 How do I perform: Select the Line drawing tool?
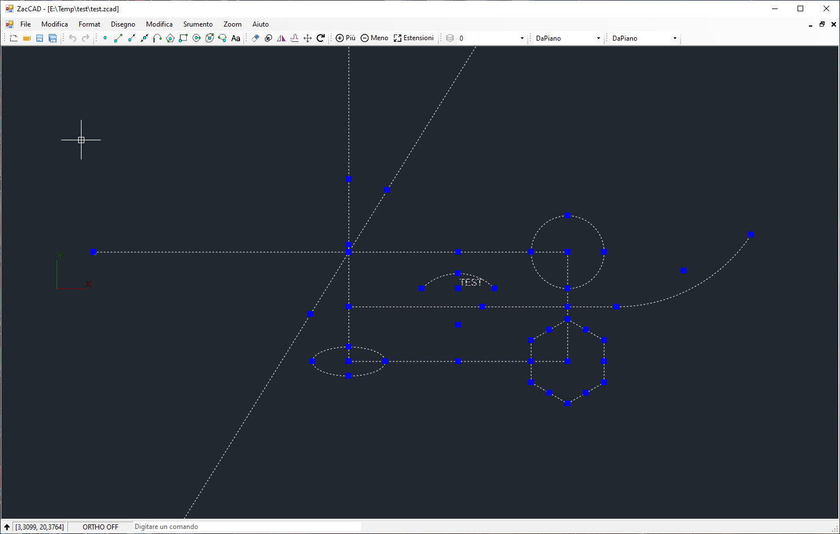[118, 38]
